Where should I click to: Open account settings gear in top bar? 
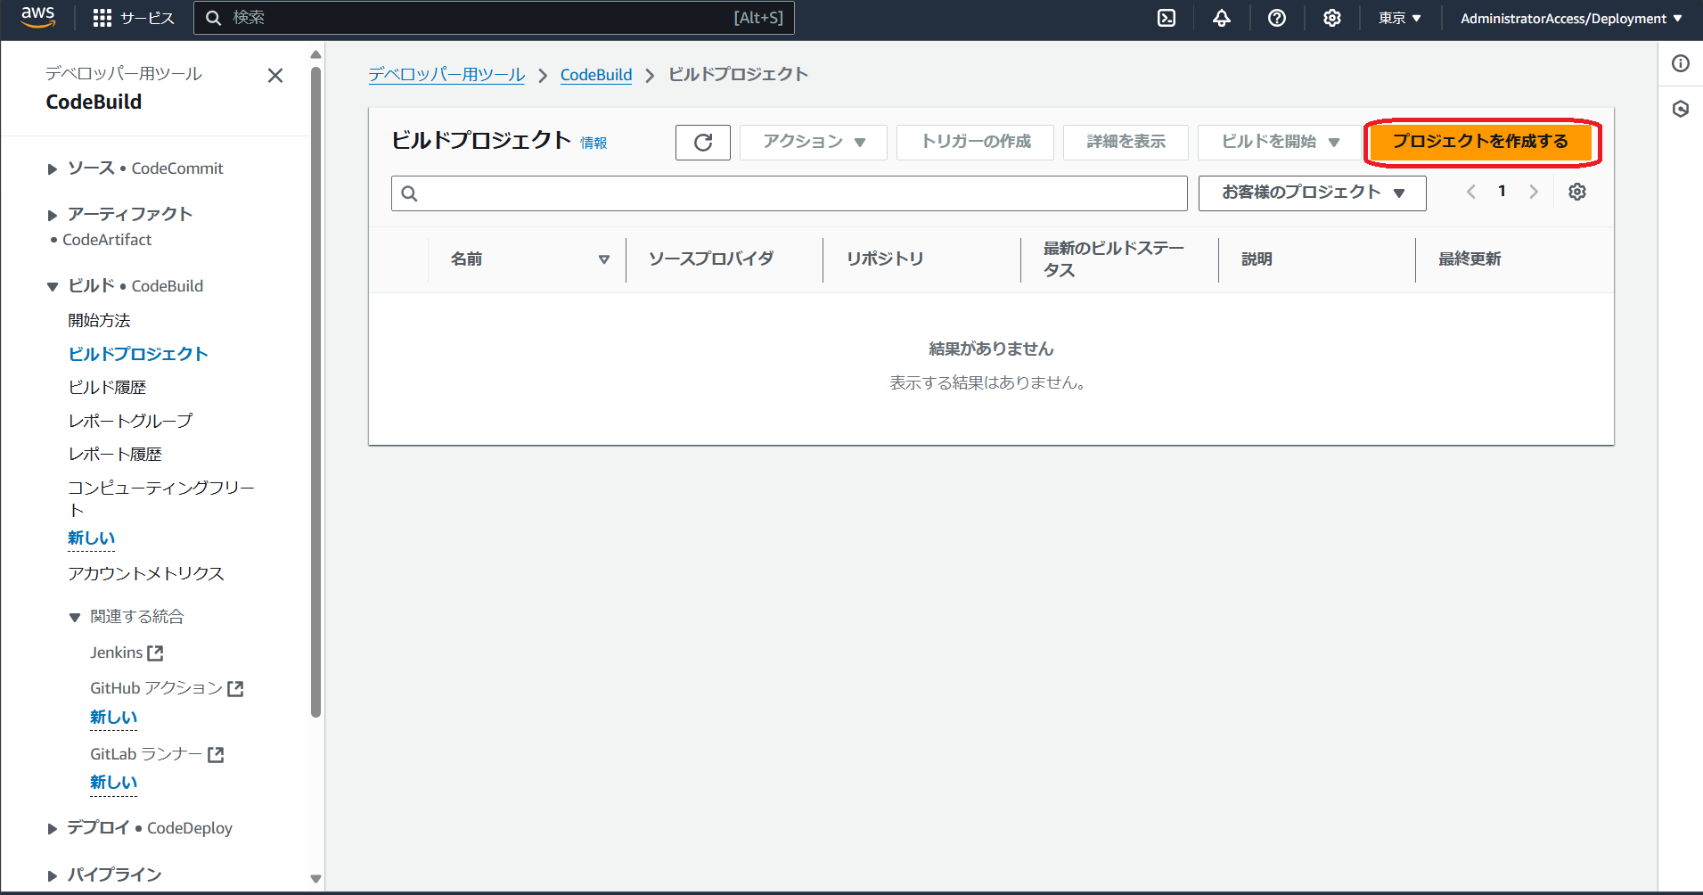[1331, 18]
